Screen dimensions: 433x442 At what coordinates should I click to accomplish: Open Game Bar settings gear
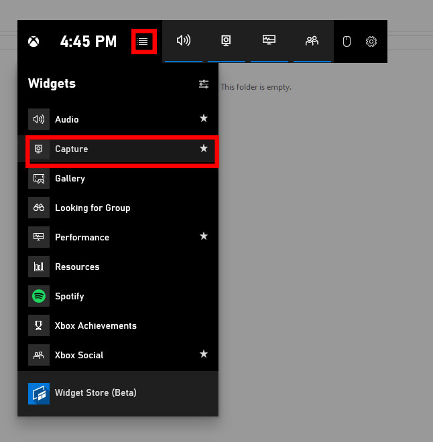point(371,42)
